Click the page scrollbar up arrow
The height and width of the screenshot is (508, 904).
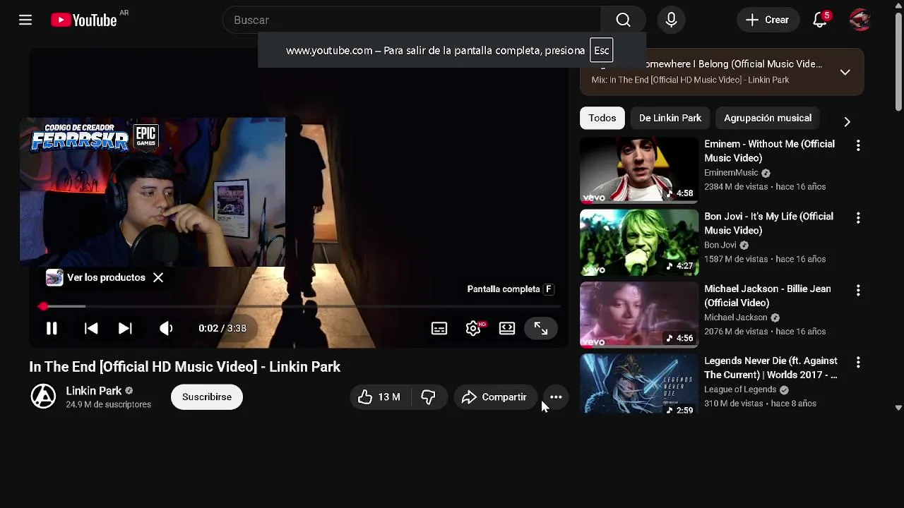pyautogui.click(x=898, y=5)
